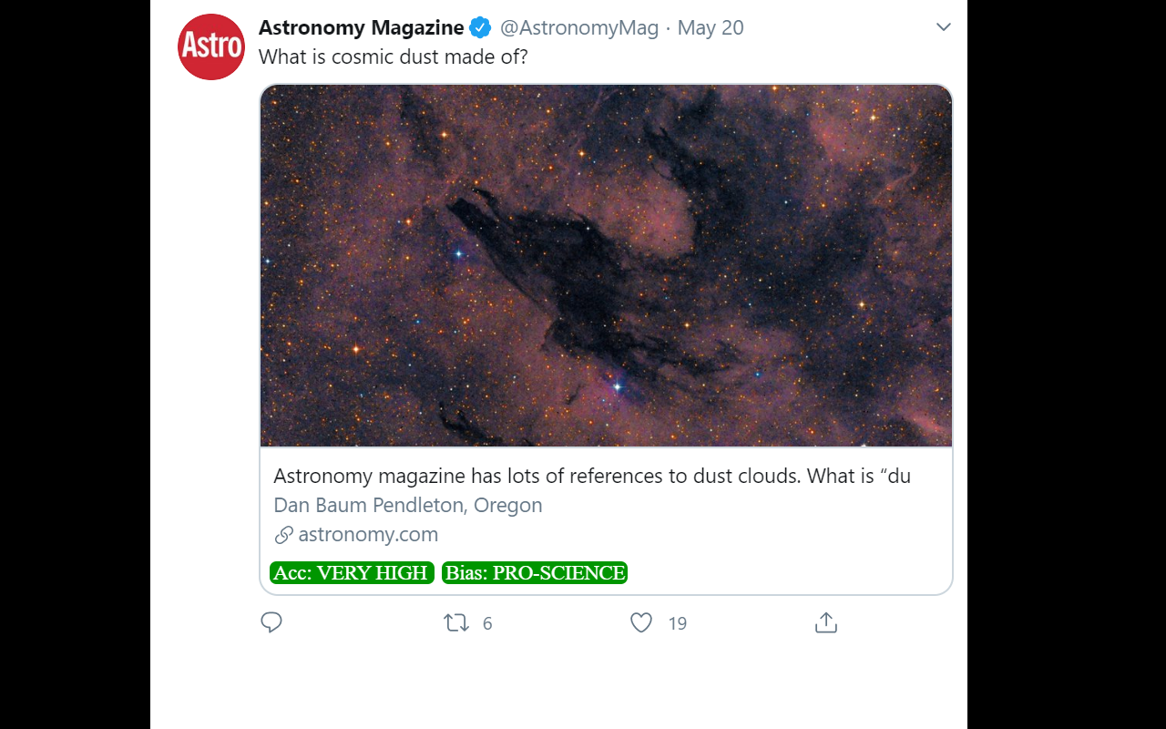The width and height of the screenshot is (1166, 729).
Task: Click the retweet count of 6
Action: 487,623
